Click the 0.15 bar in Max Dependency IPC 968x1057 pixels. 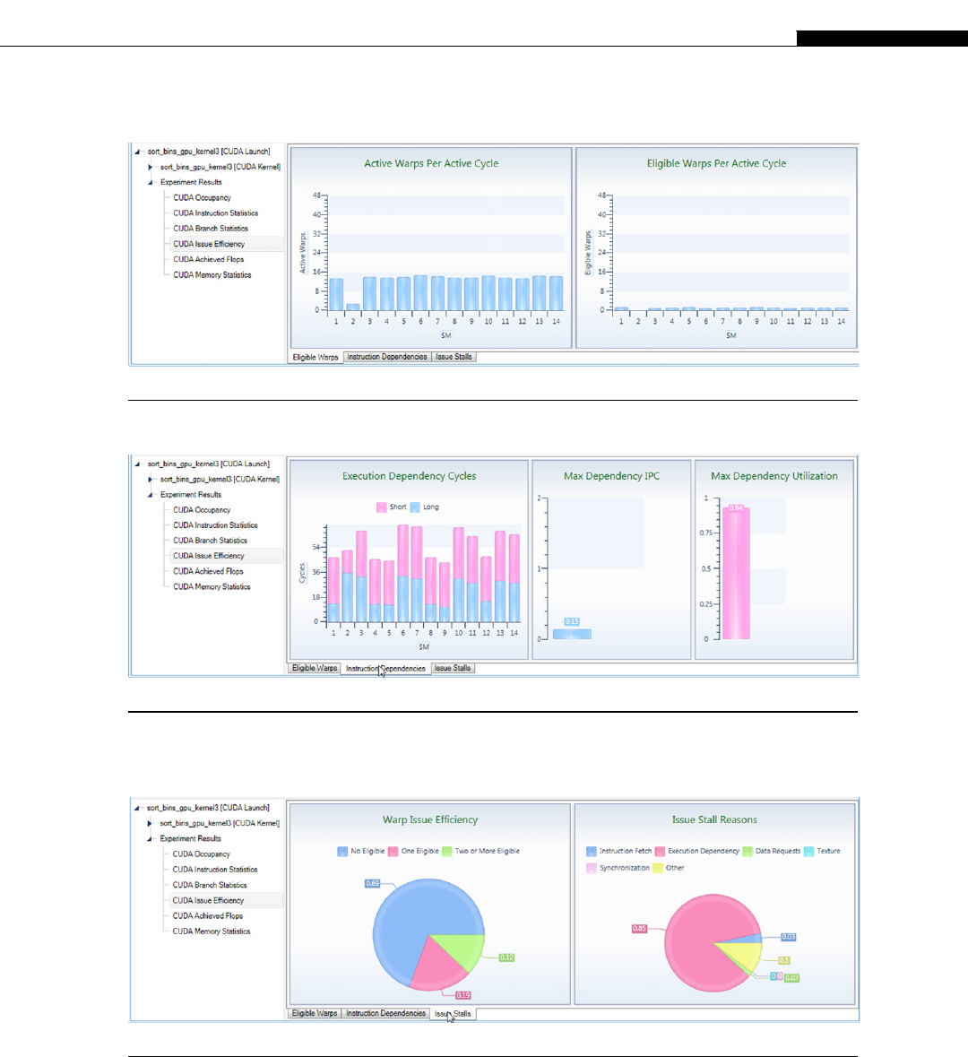(x=573, y=635)
